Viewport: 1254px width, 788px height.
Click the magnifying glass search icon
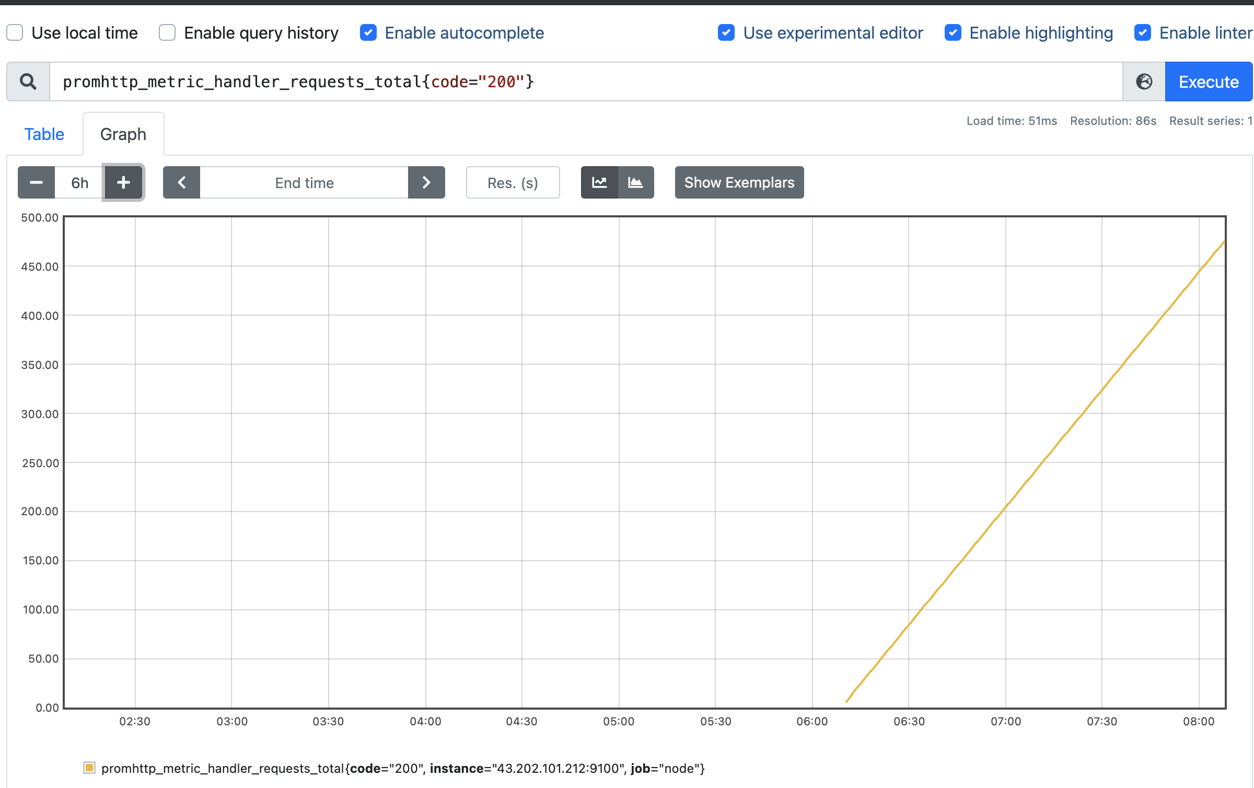point(28,82)
